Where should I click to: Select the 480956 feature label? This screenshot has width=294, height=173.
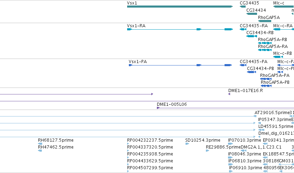pos(271,168)
